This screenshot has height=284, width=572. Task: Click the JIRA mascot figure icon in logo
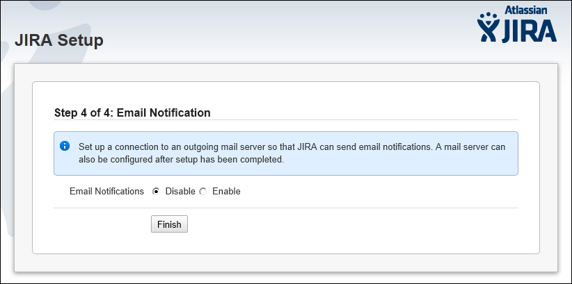[488, 27]
